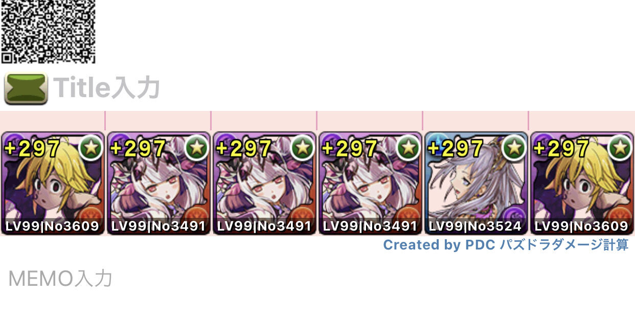Click green star badge on third card
This screenshot has height=318, width=635.
(x=303, y=148)
